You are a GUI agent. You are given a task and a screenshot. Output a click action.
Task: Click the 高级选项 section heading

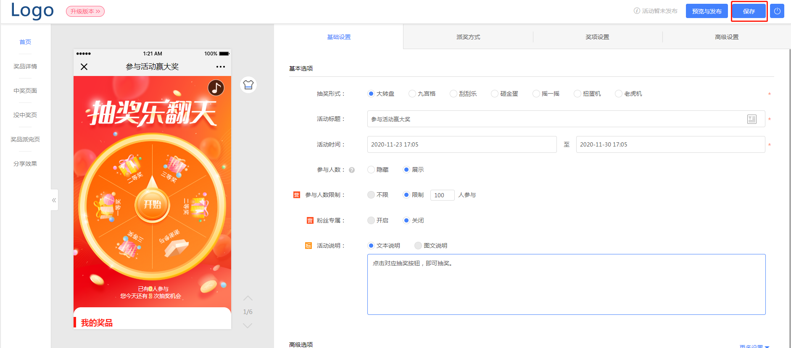pos(301,345)
